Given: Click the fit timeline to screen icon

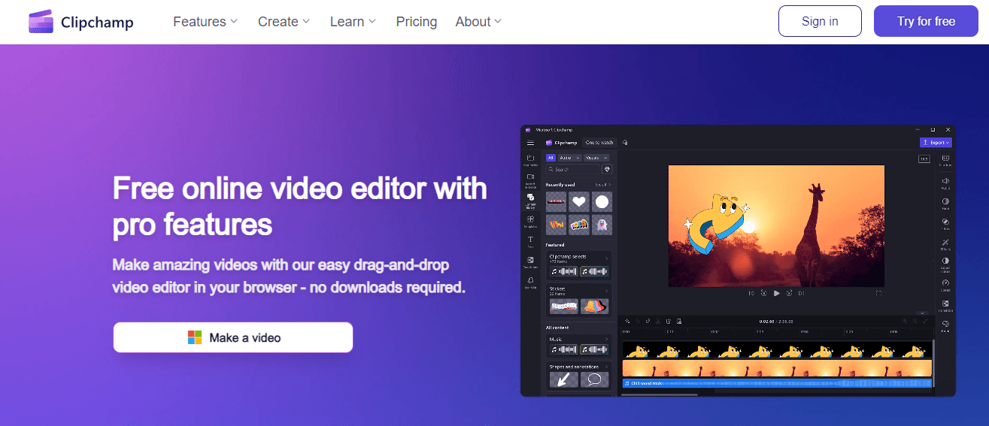Looking at the screenshot, I should tap(925, 321).
